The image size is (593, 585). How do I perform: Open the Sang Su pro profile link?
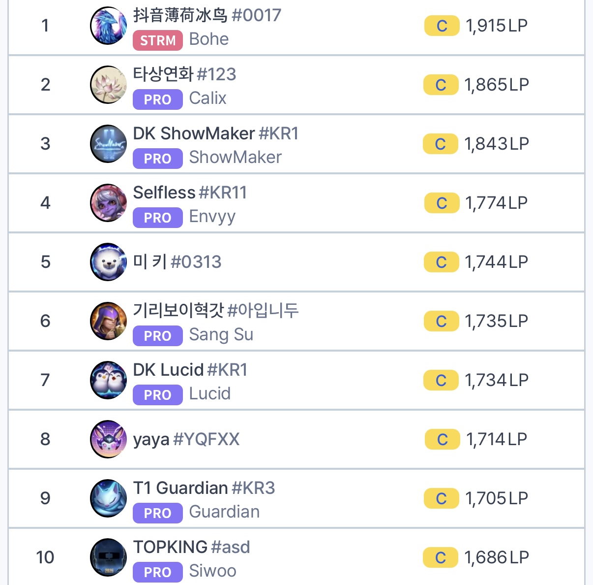coord(221,335)
